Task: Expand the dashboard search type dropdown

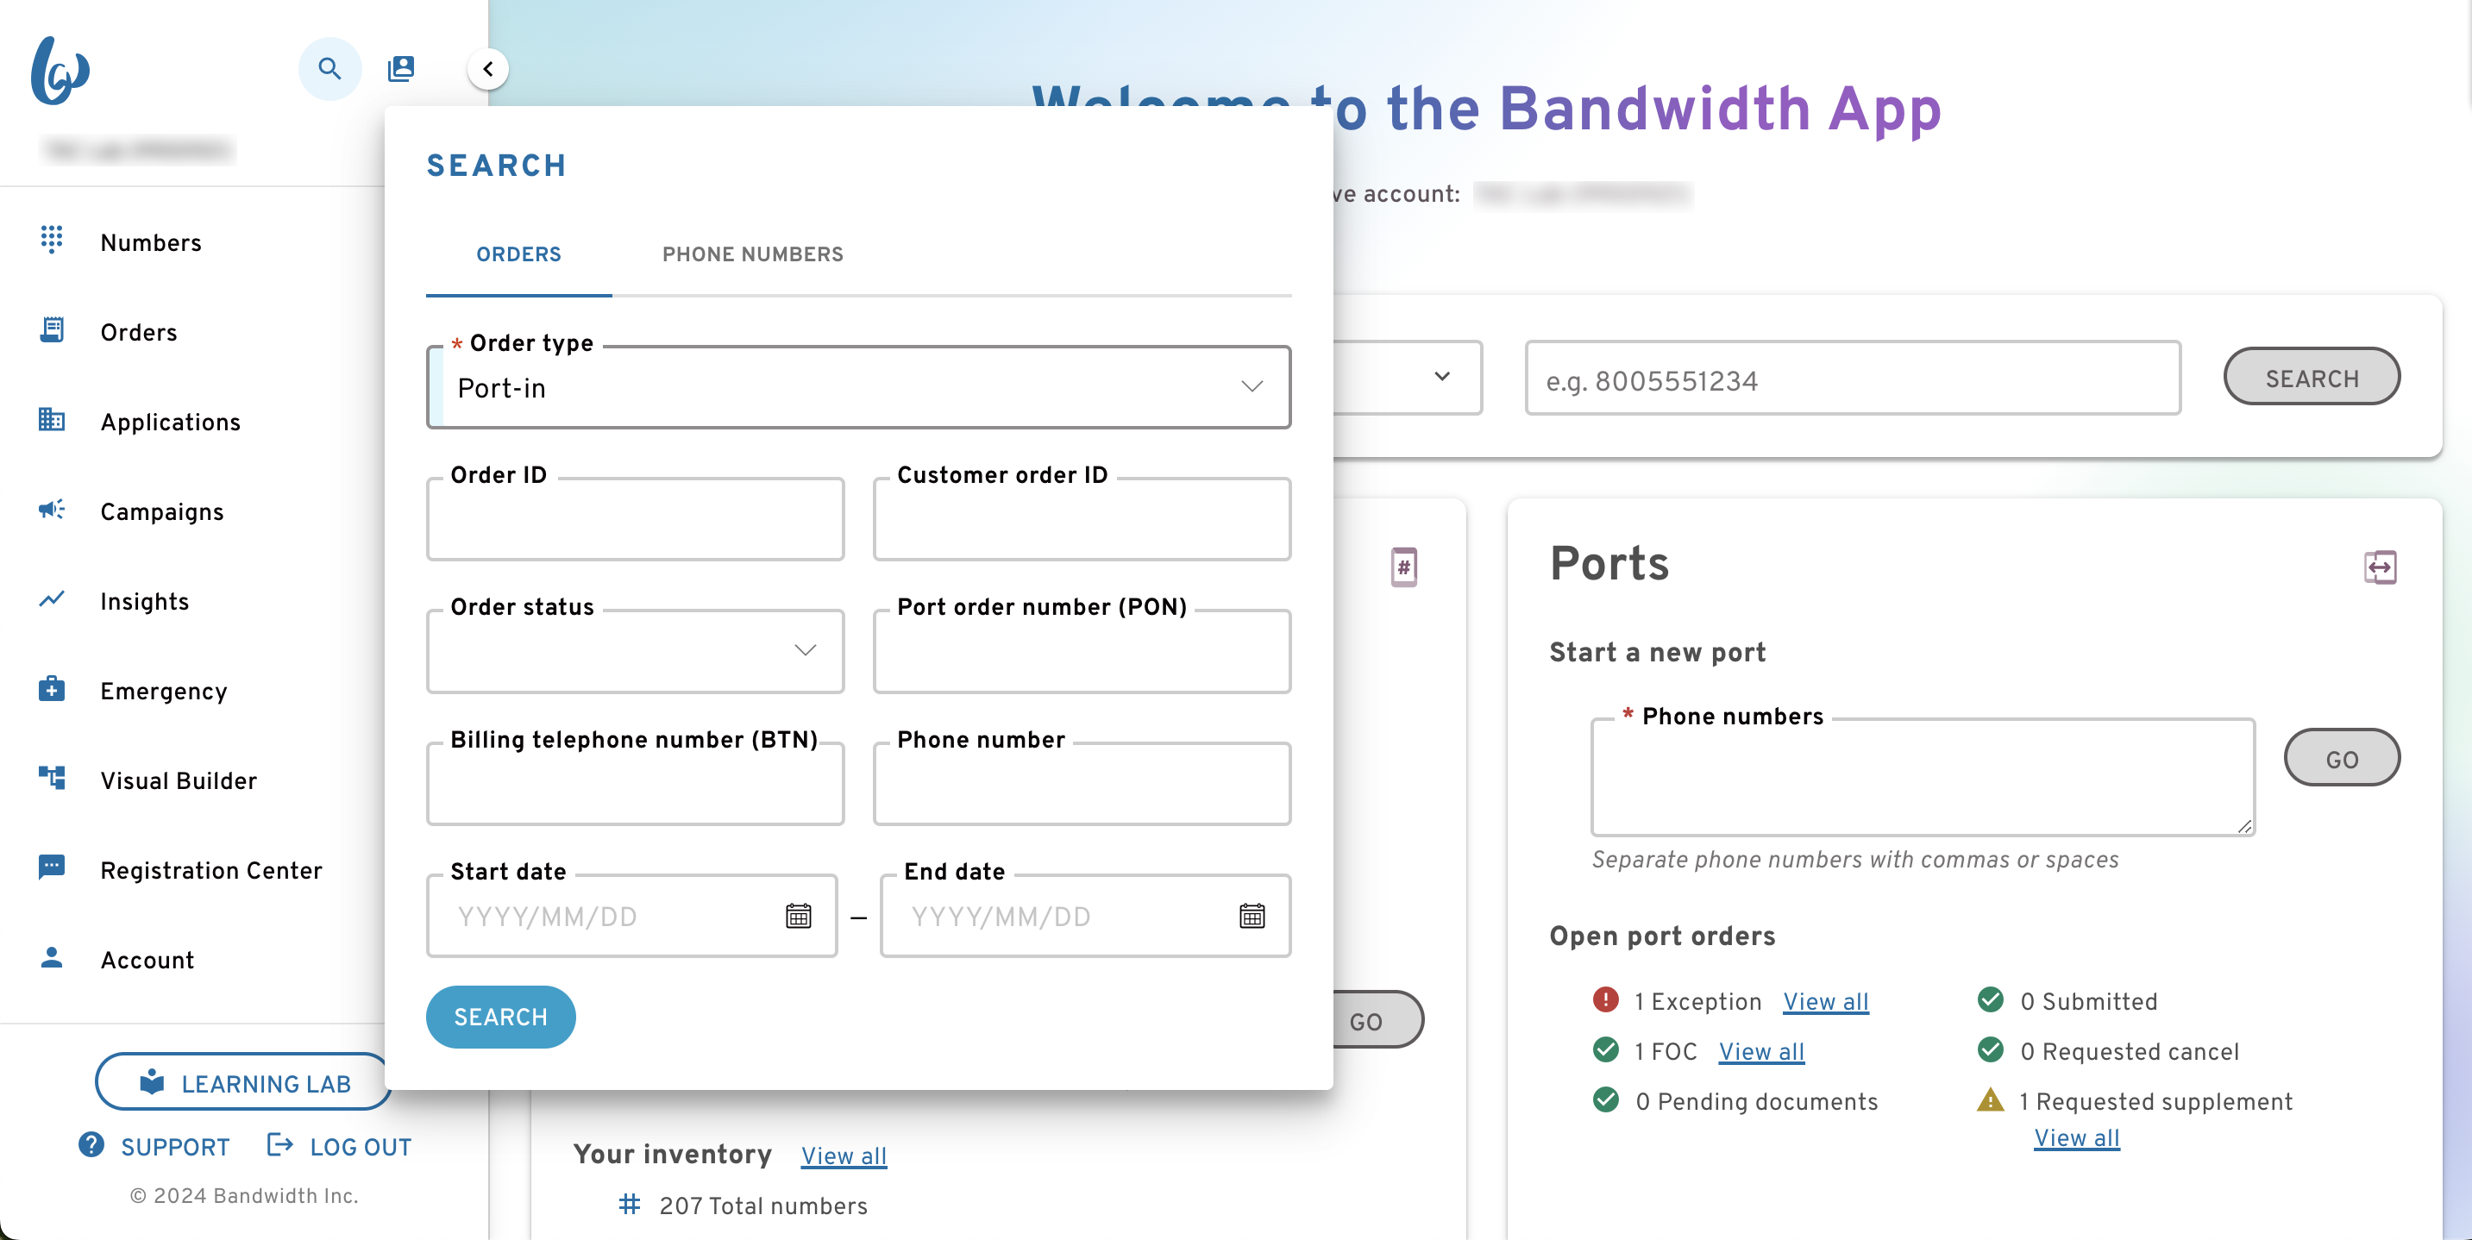Action: (x=1441, y=377)
